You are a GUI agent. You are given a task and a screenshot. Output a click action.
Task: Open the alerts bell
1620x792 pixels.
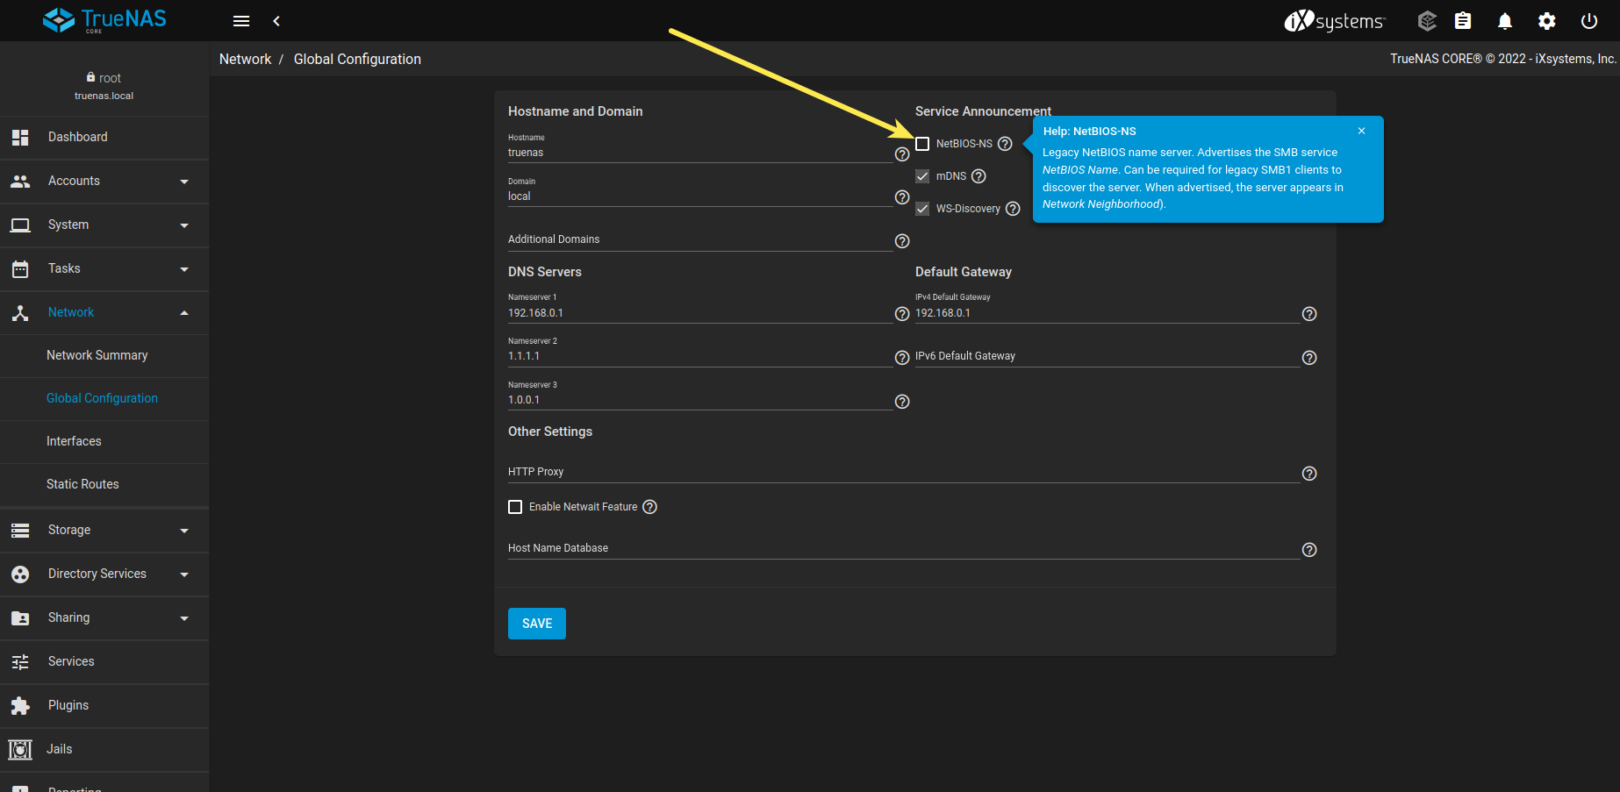pos(1505,21)
